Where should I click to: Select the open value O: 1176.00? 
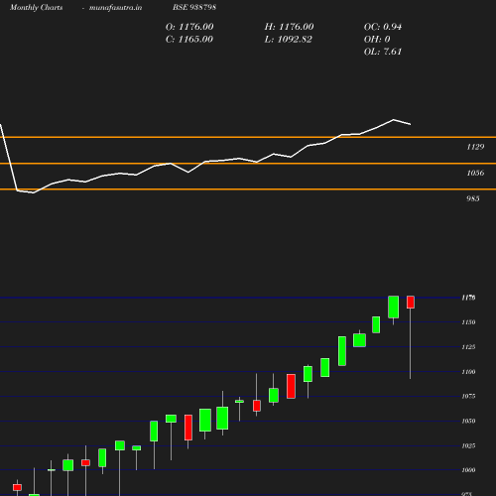(x=189, y=27)
